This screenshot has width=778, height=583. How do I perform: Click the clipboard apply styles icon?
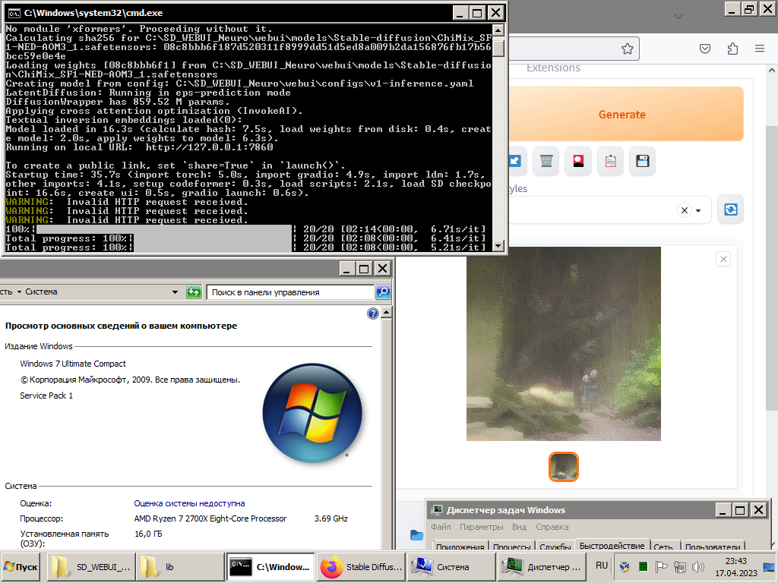tap(610, 161)
